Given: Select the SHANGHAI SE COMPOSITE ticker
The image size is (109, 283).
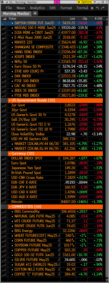Looking at the screenshot, I should [34, 47].
